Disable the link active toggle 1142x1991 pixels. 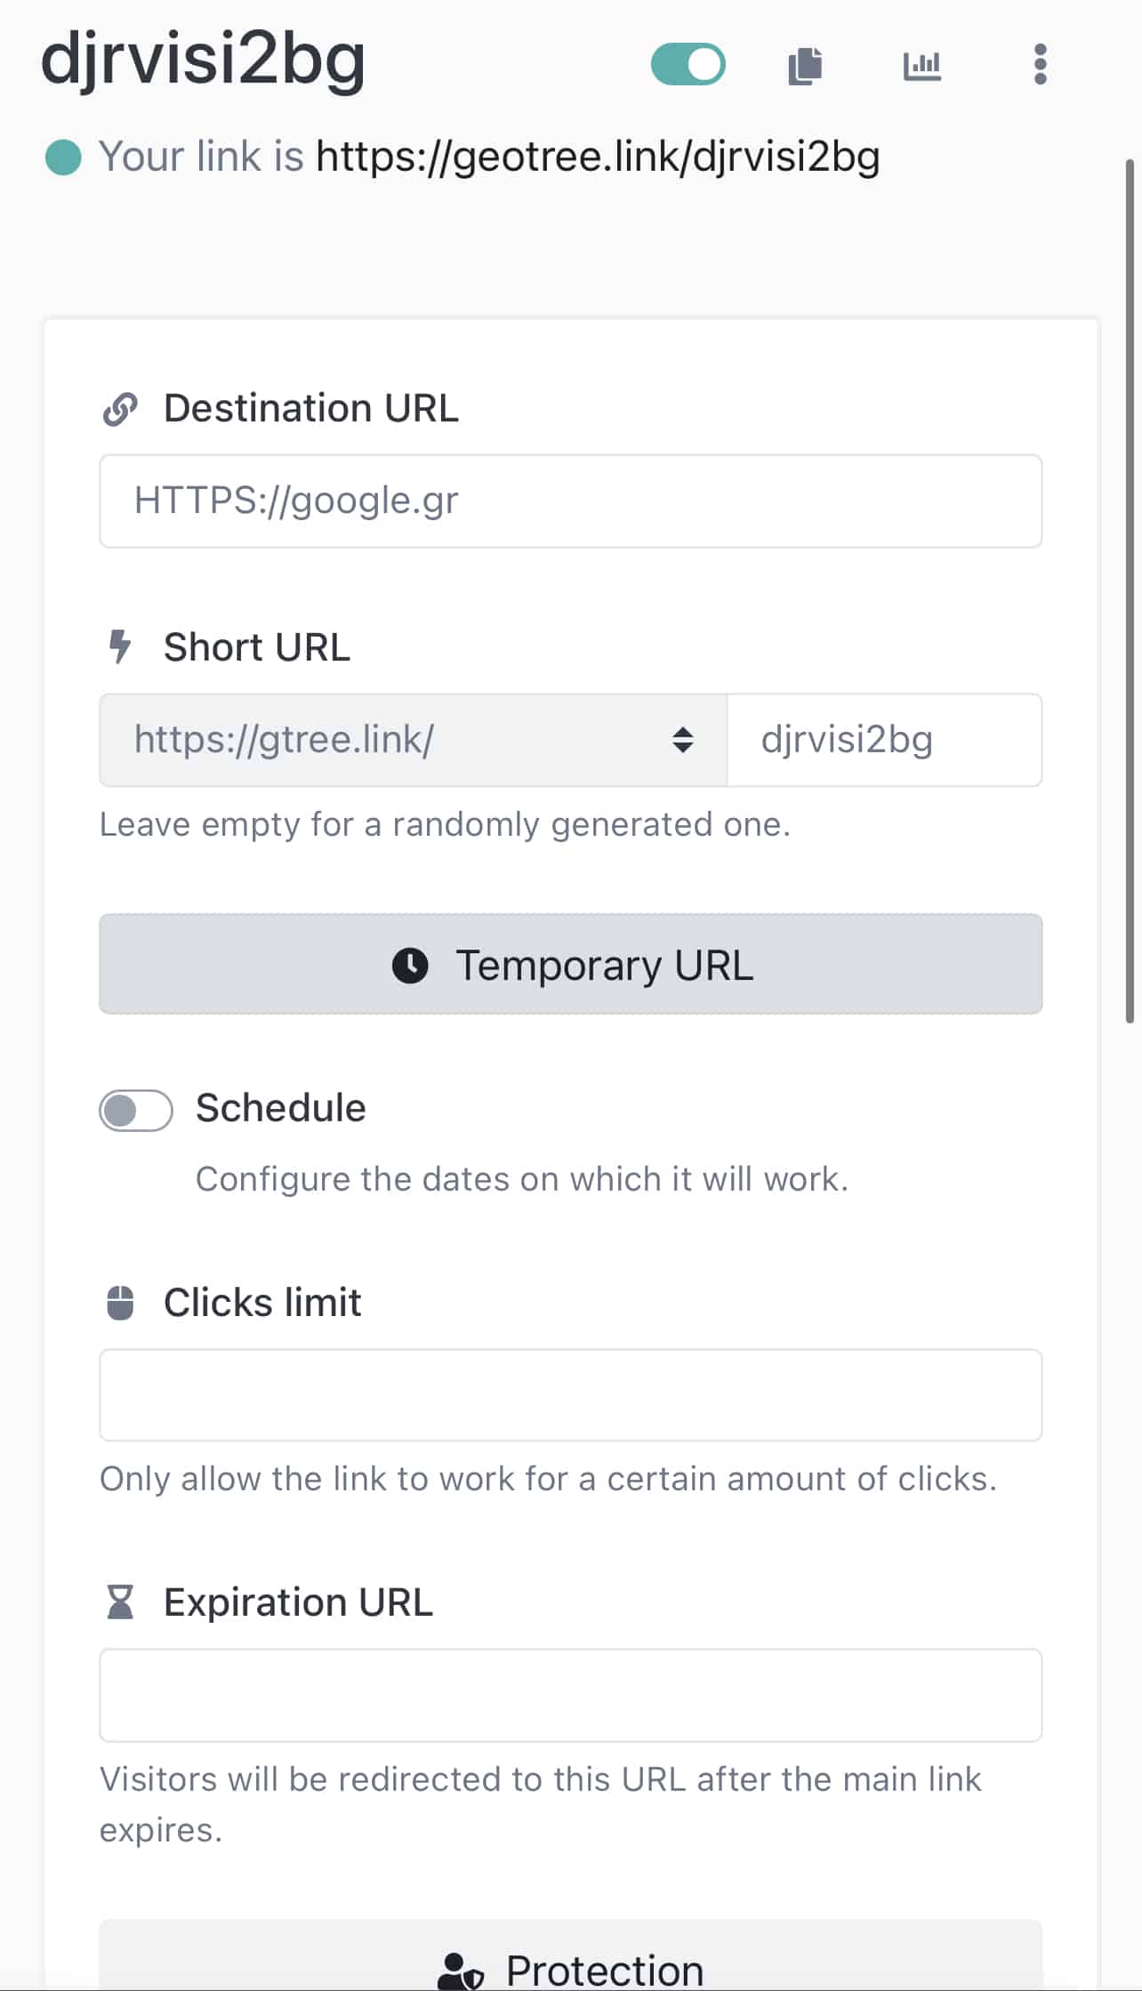(688, 65)
